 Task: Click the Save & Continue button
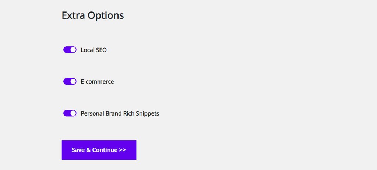click(x=99, y=150)
